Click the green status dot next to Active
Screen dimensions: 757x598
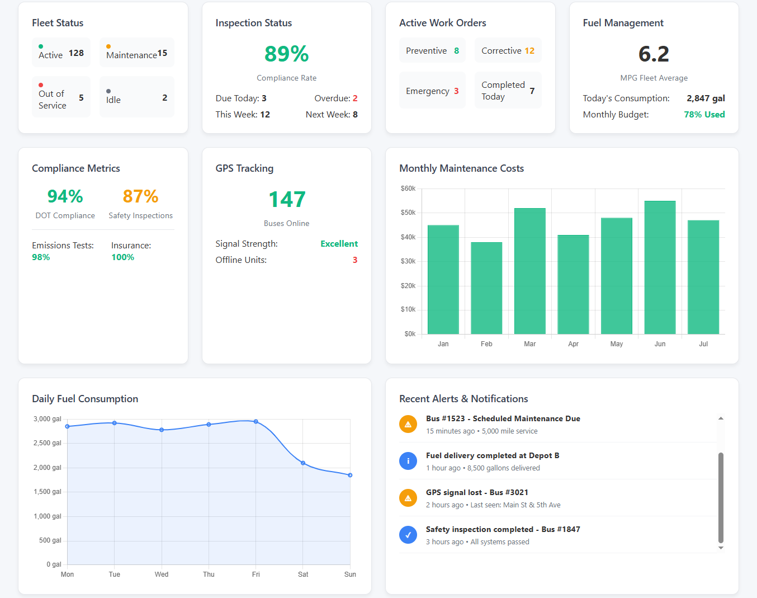tap(40, 46)
